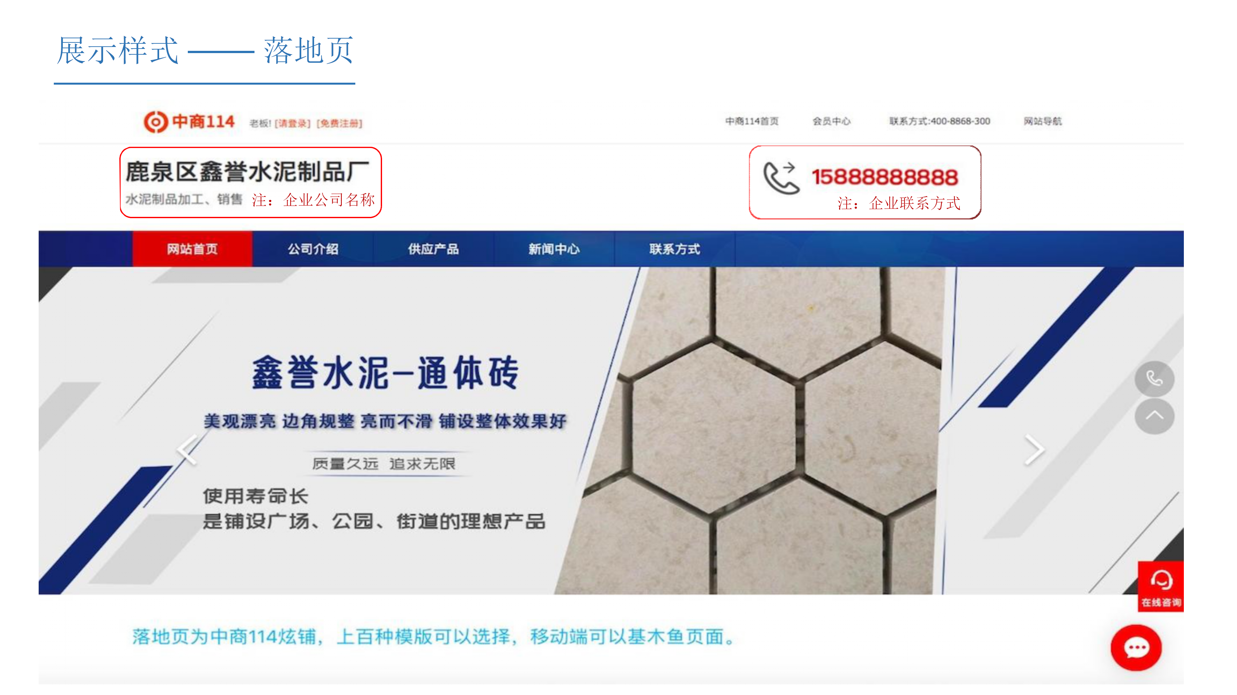Image resolution: width=1237 pixels, height=695 pixels.
Task: Click the 中商114 logo icon
Action: click(156, 122)
